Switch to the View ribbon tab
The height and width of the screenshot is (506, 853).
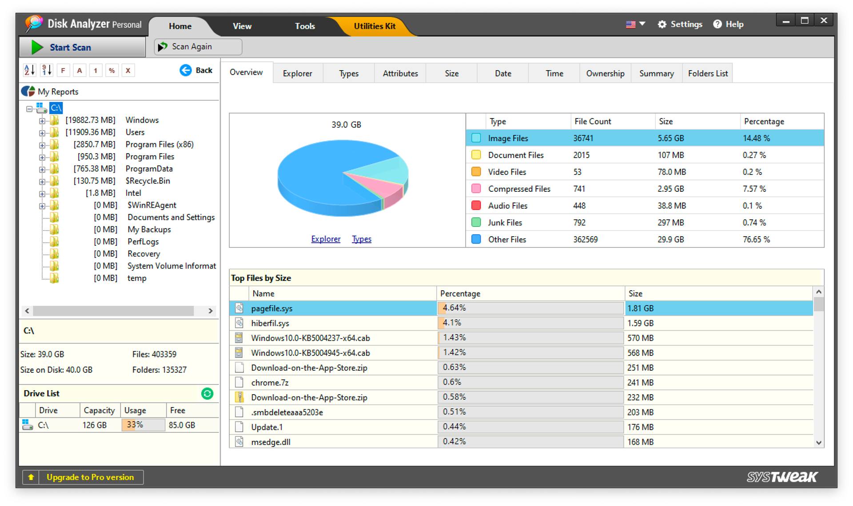coord(242,26)
